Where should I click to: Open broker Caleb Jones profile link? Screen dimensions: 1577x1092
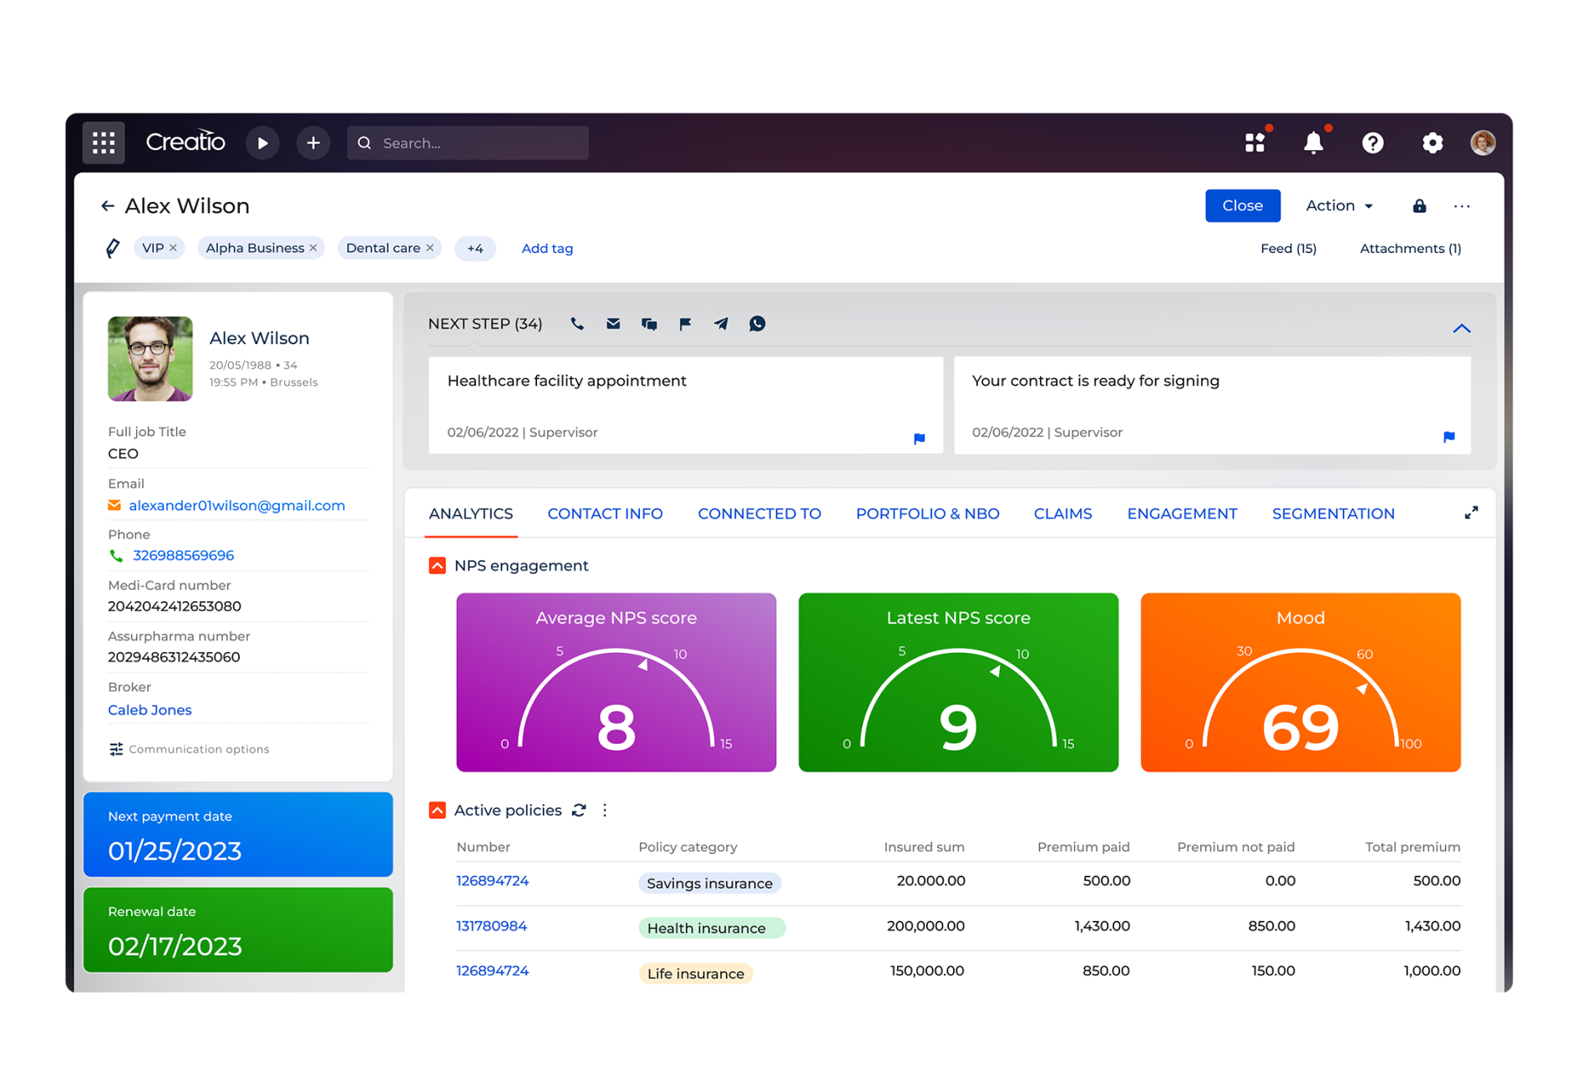click(x=150, y=710)
